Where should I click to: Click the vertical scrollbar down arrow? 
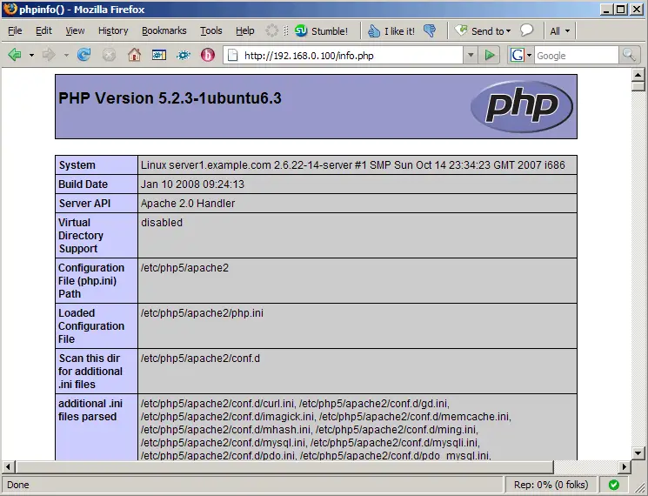coord(638,453)
